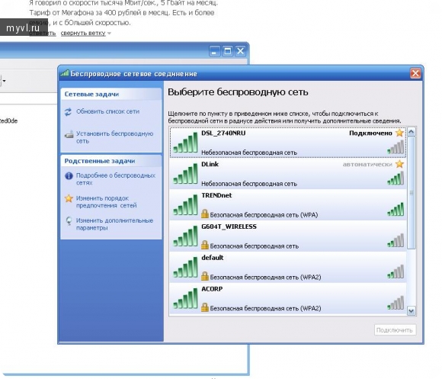Click the set up wireless network icon
The width and height of the screenshot is (442, 379).
coord(69,134)
